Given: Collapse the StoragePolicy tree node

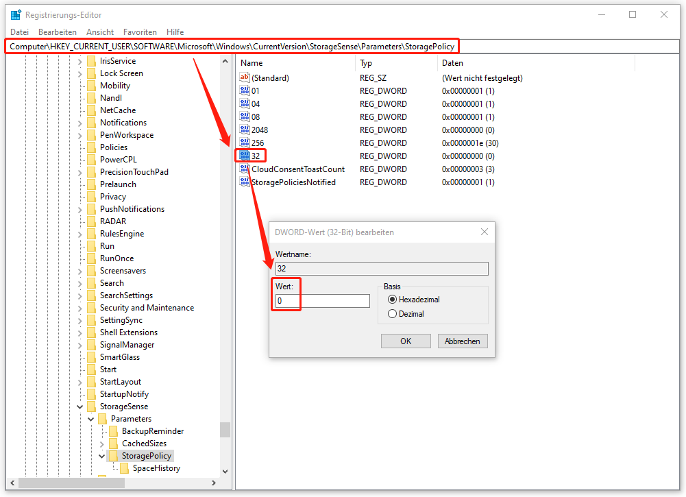Looking at the screenshot, I should click(101, 457).
